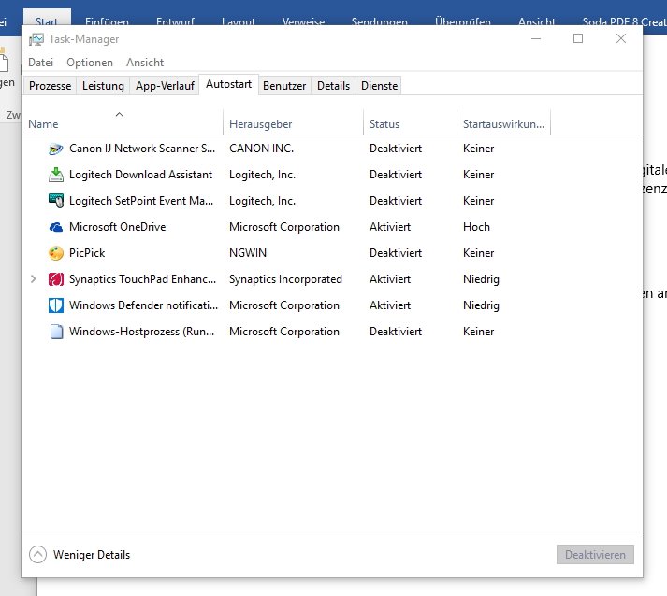Image resolution: width=667 pixels, height=596 pixels.
Task: Select the Logitech Download Assistant row
Action: pos(332,175)
